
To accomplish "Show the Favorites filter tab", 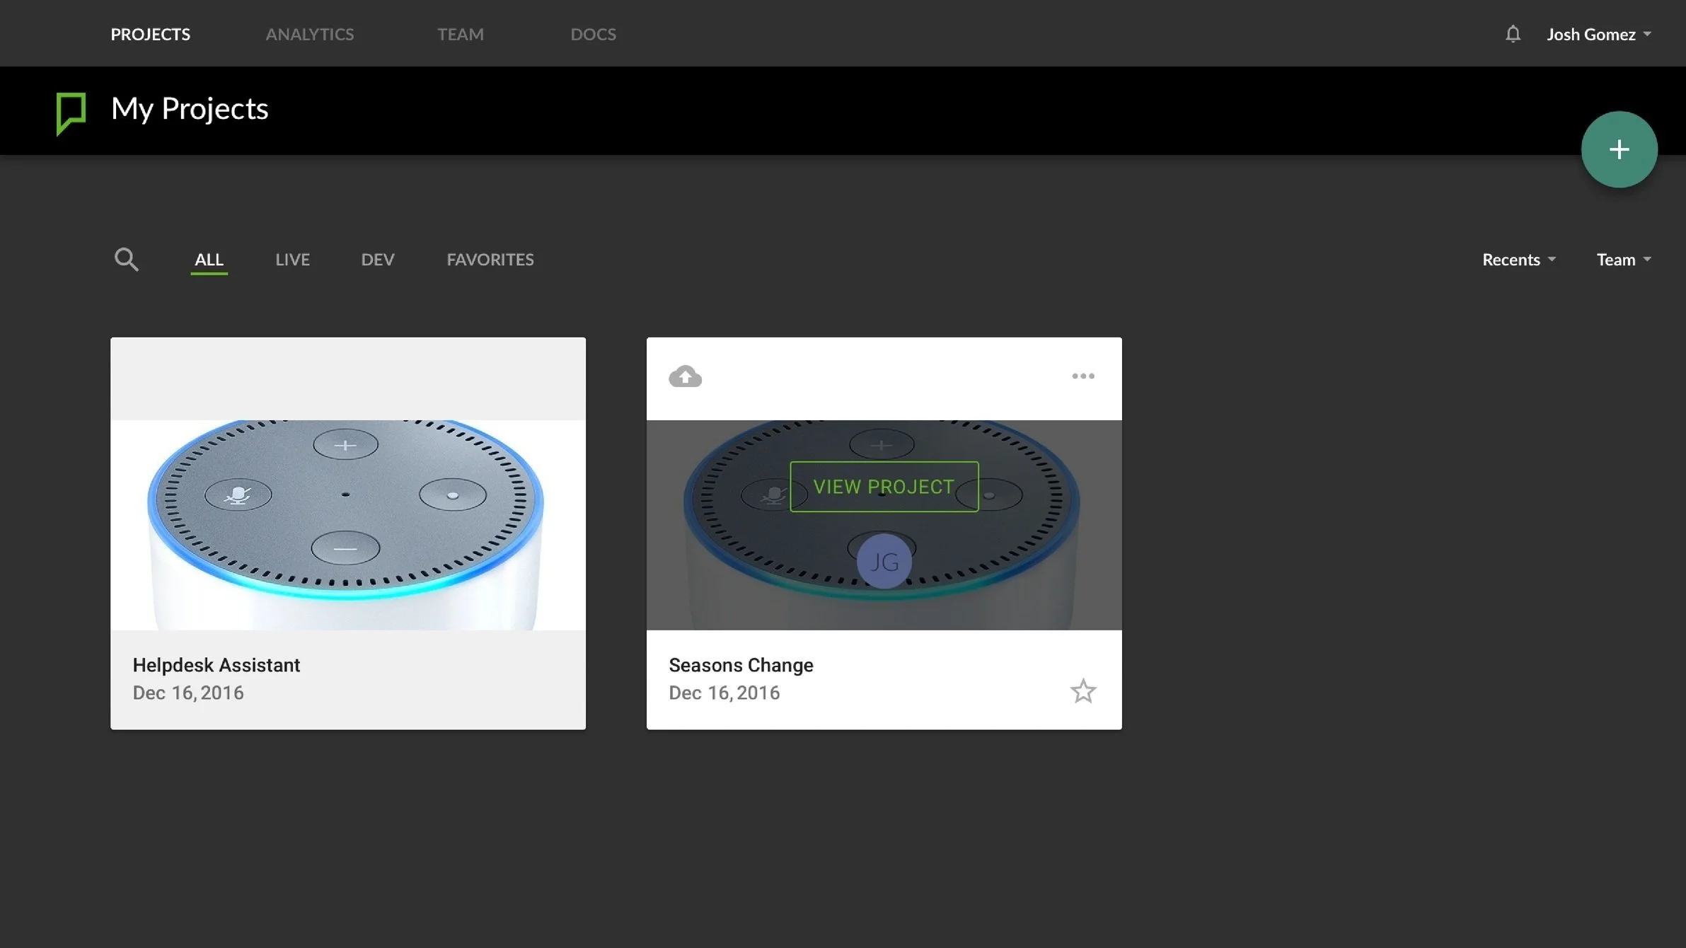I will 490,260.
